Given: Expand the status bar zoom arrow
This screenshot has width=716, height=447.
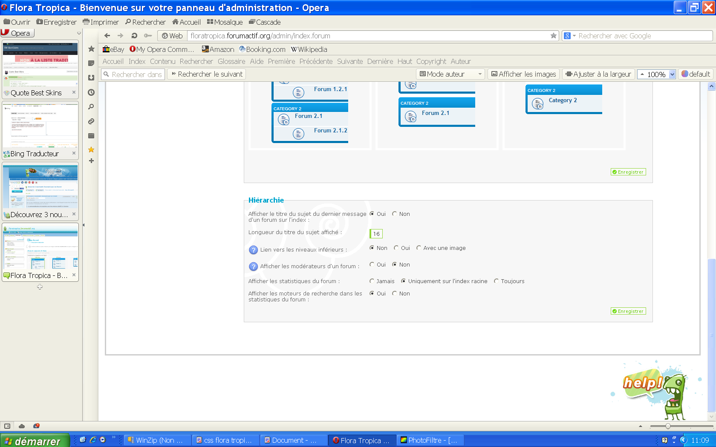Looking at the screenshot, I should (x=641, y=426).
